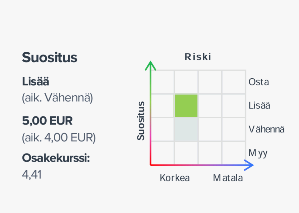Click the Lisää label right of the grid
This screenshot has height=213, width=299.
pyautogui.click(x=260, y=106)
